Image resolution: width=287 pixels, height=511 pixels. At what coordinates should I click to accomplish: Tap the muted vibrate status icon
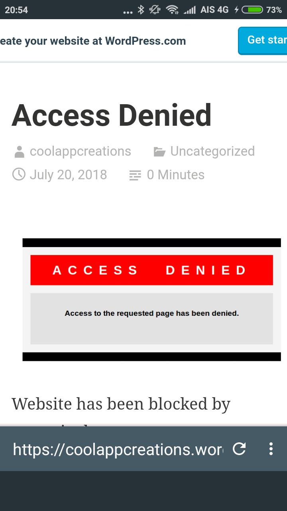(155, 10)
